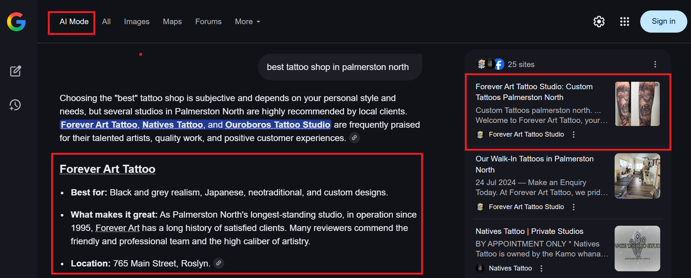Expand the More dropdown
The width and height of the screenshot is (691, 278).
pyautogui.click(x=247, y=22)
